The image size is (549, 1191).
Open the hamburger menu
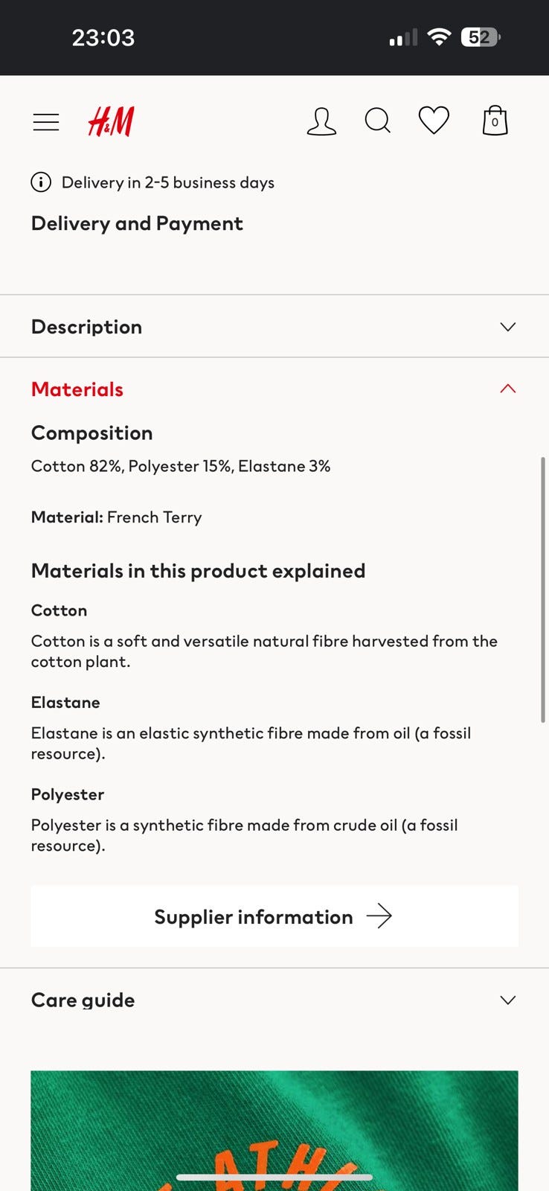click(x=46, y=122)
